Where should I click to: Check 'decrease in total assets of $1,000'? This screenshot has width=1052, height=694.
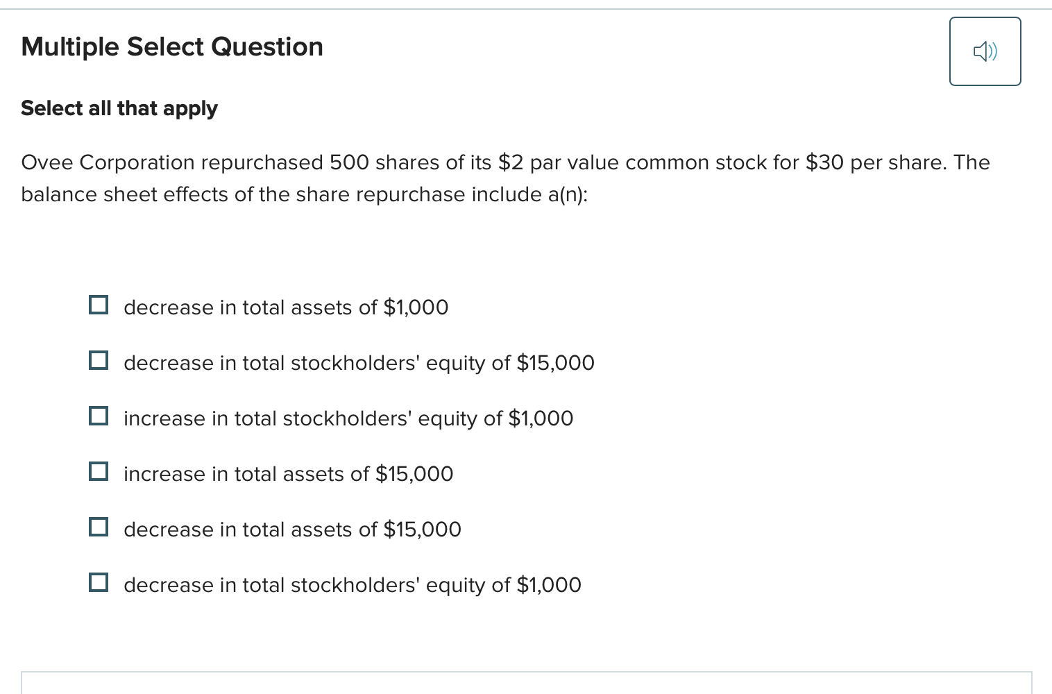(99, 304)
